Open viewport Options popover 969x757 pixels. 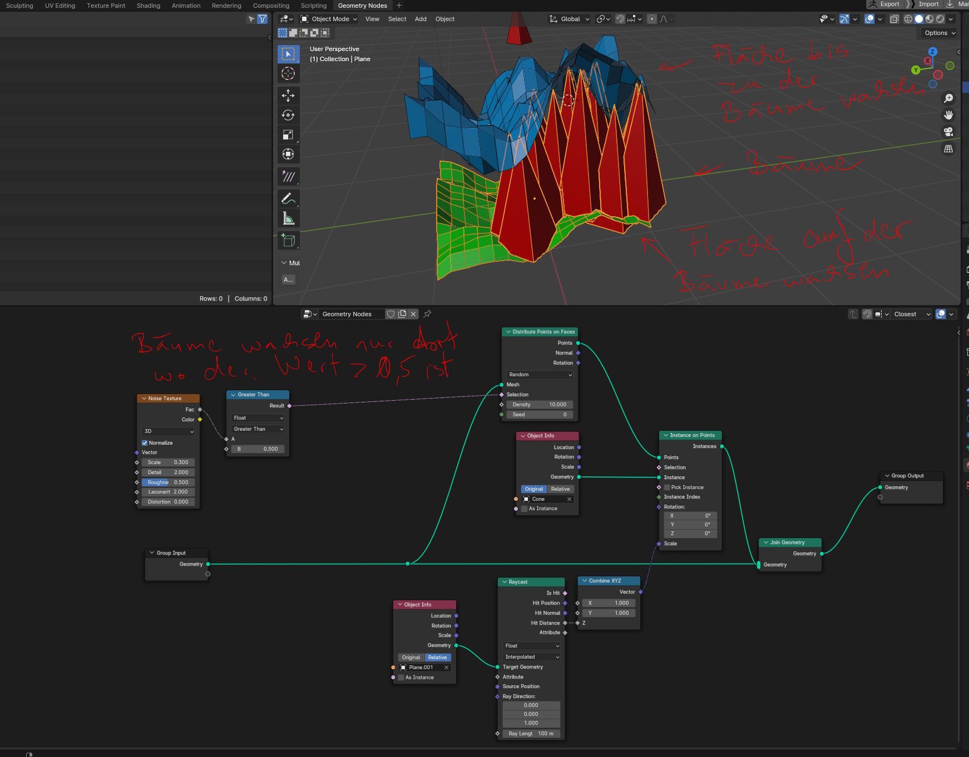click(940, 33)
